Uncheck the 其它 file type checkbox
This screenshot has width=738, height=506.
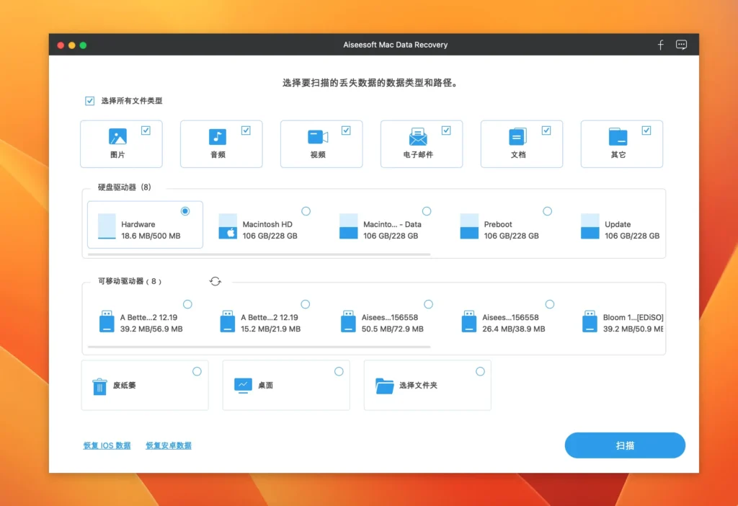tap(646, 130)
